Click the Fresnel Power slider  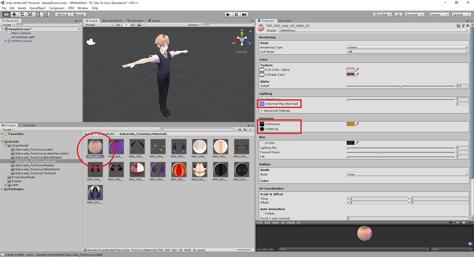tap(401, 152)
